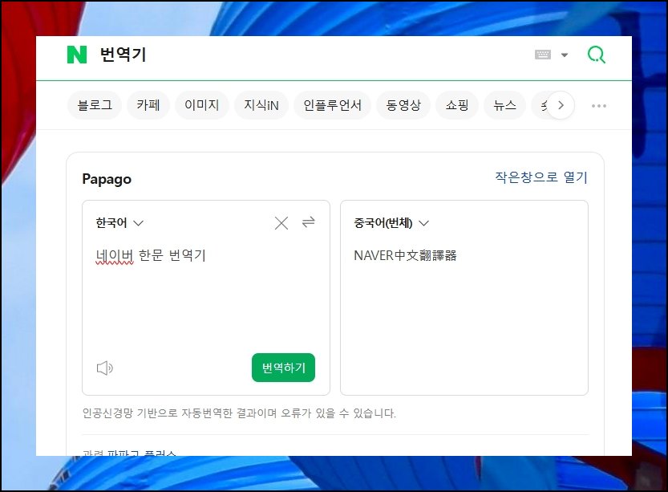Switch to the 카페 tab
Screen dimensions: 668x492
coord(148,105)
